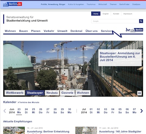Click the be Berlin logo
Screen dimensions: 146x134
click(x=134, y=30)
